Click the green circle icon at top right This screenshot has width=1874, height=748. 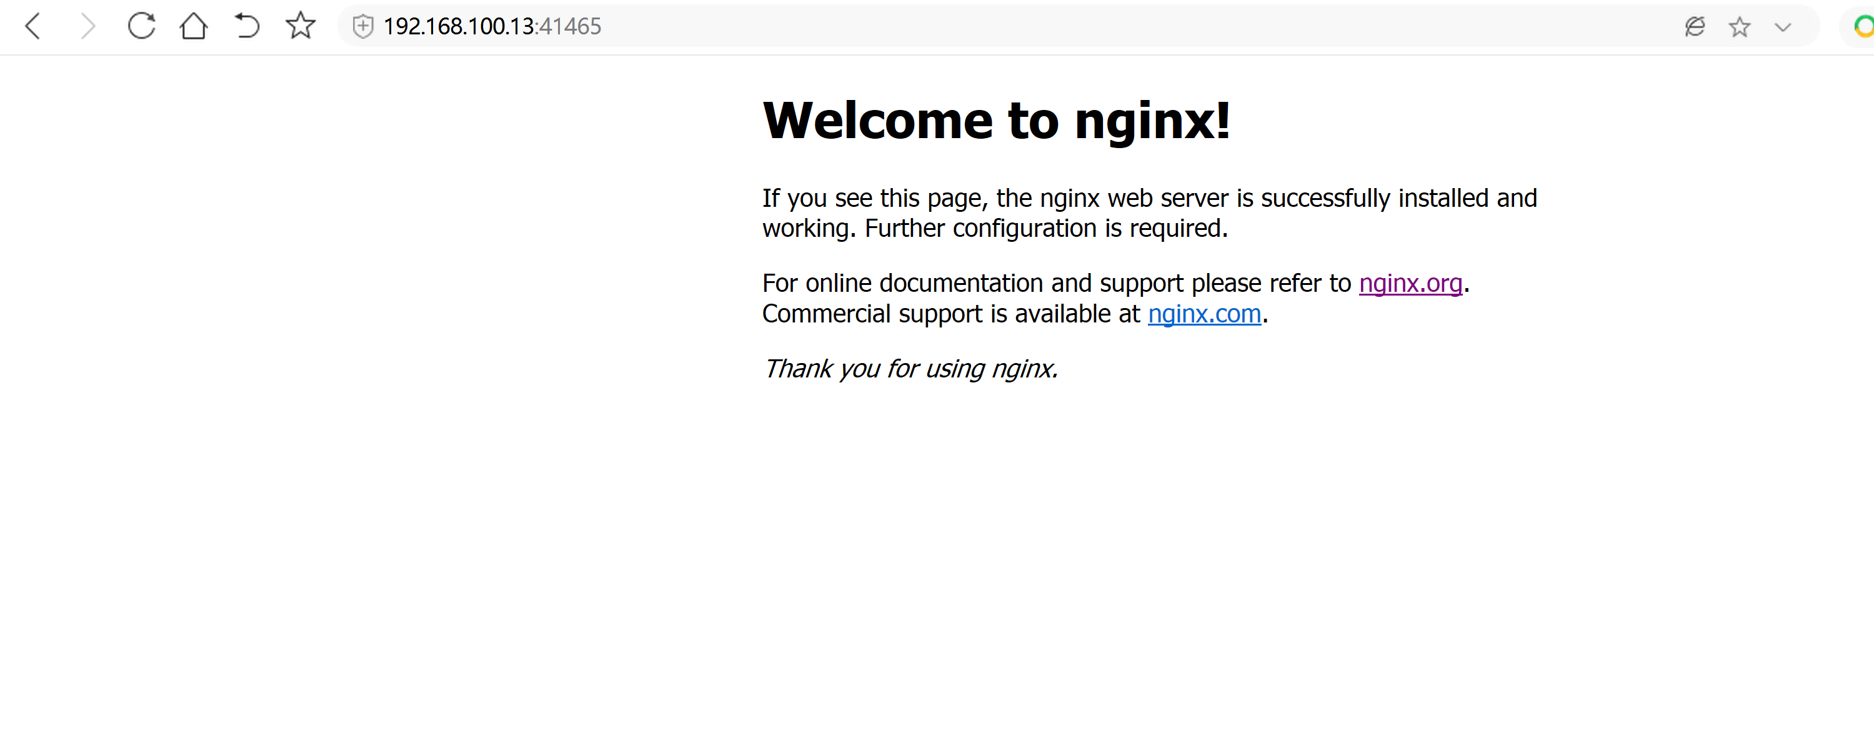[x=1864, y=27]
